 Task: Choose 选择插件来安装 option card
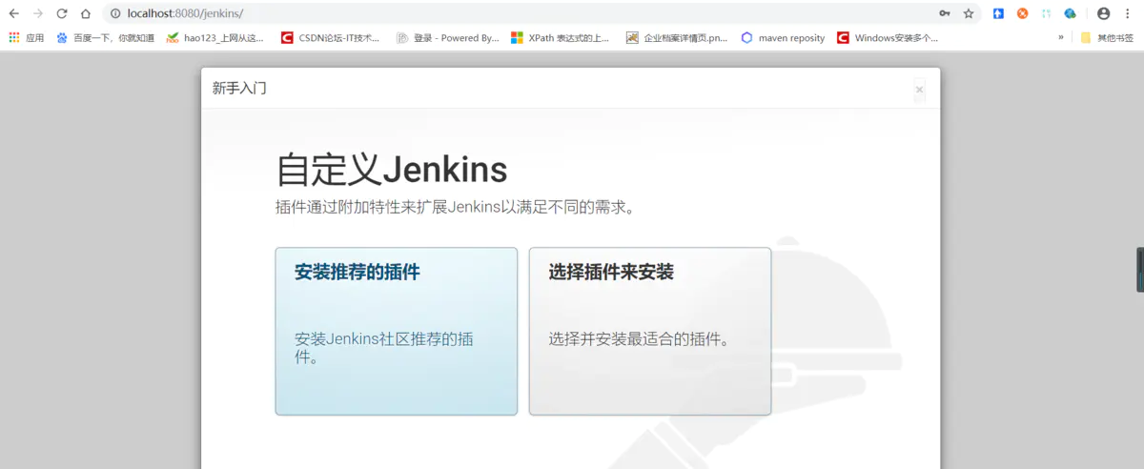pos(650,332)
